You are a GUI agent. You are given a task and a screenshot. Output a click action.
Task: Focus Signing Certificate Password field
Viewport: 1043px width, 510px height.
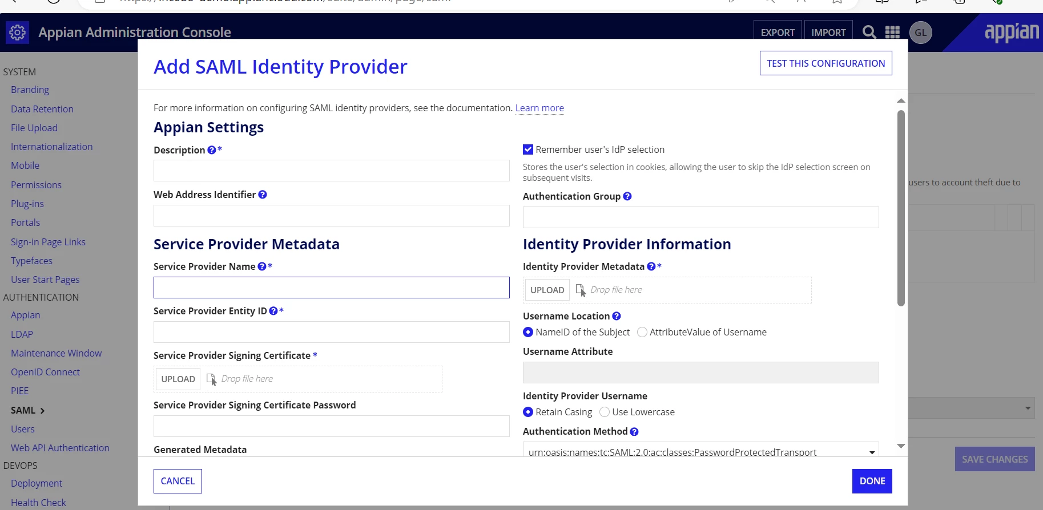pyautogui.click(x=331, y=426)
